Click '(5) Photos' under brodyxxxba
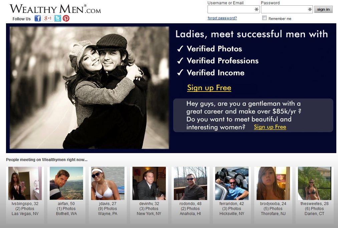The width and height of the screenshot is (338, 228). (273, 209)
